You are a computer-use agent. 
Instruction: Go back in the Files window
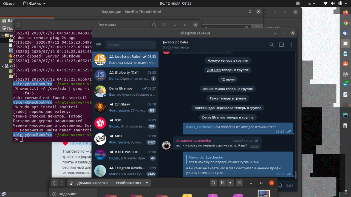pos(54,183)
